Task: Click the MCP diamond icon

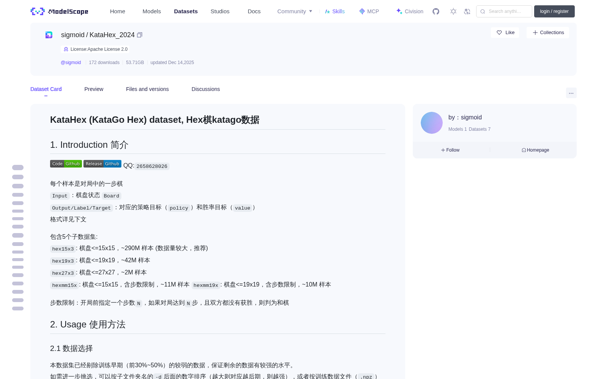Action: coord(362,11)
